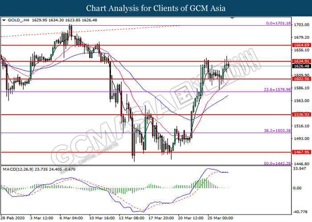This screenshot has width=312, height=222.
Task: Click the 13 Mar 08:00 time label
Action: [x=131, y=218]
